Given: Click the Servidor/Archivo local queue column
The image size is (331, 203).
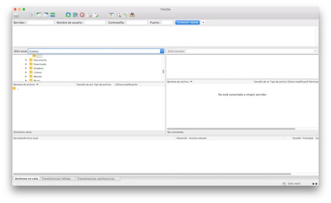Looking at the screenshot, I should (x=94, y=138).
